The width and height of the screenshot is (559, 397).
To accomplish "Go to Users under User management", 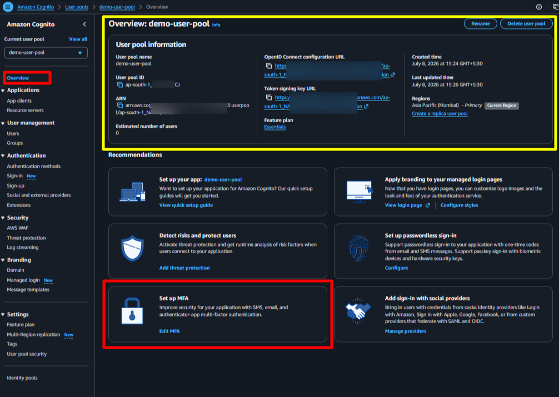I will (x=13, y=134).
